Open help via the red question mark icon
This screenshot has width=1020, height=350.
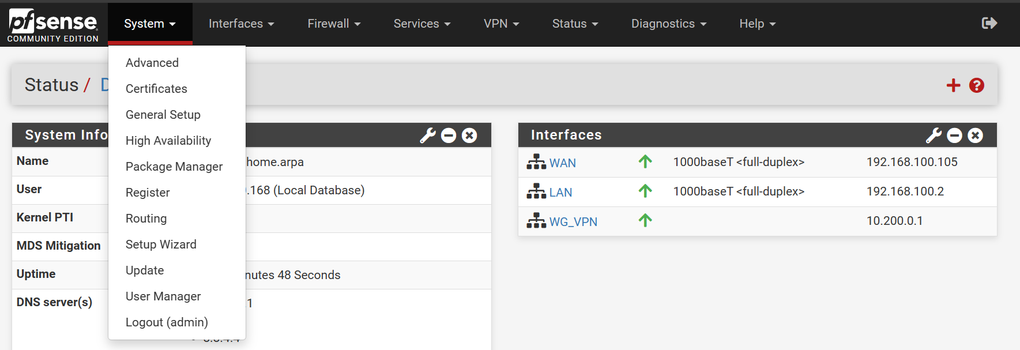click(977, 85)
